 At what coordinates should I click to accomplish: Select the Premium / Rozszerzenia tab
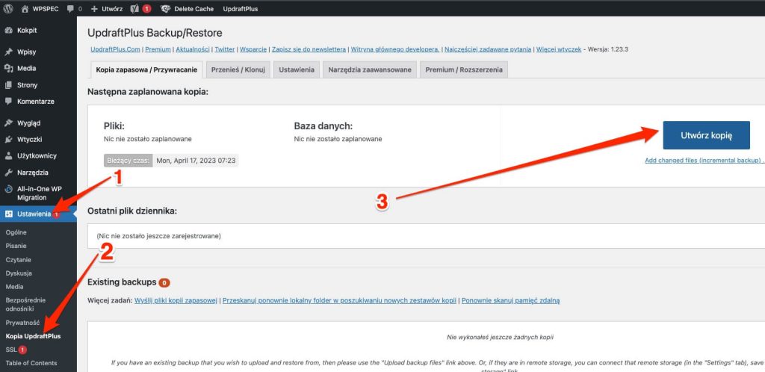pos(463,69)
